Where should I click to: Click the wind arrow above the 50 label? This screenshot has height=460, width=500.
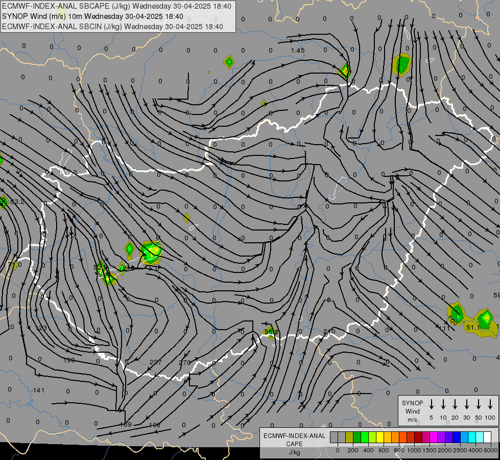coord(479,404)
